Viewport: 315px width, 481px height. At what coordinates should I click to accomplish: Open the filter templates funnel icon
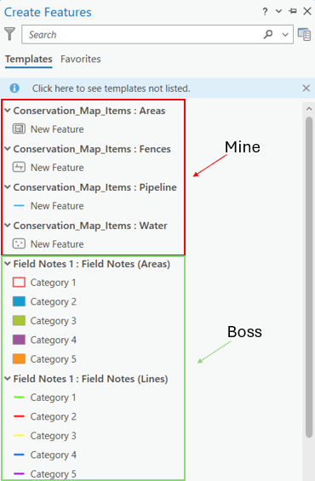tap(10, 34)
